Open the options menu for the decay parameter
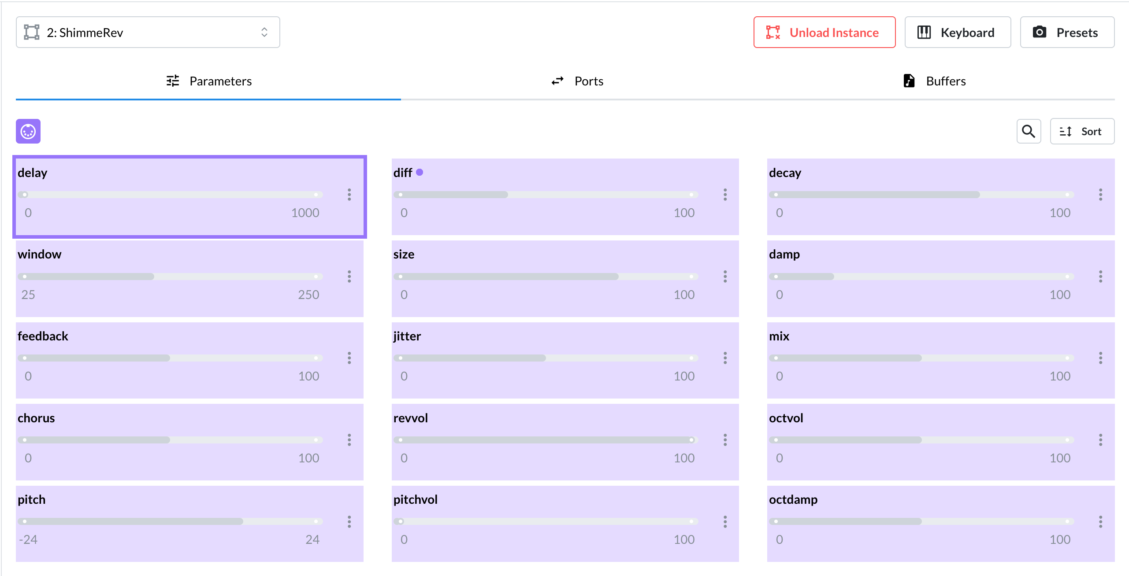The image size is (1129, 576). tap(1100, 195)
